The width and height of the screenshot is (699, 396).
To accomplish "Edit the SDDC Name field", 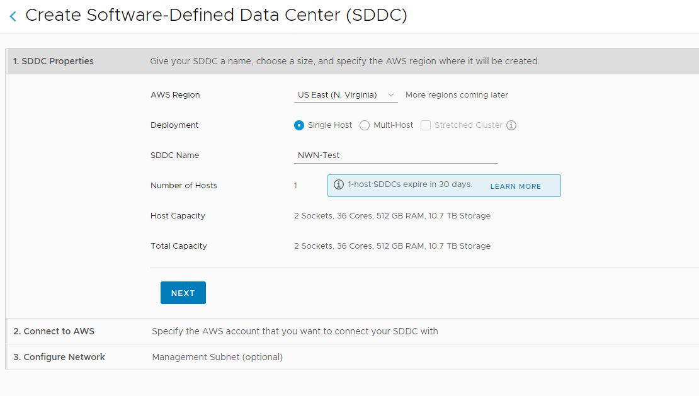I will tap(395, 156).
